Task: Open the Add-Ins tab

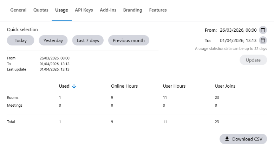Action: pyautogui.click(x=108, y=10)
